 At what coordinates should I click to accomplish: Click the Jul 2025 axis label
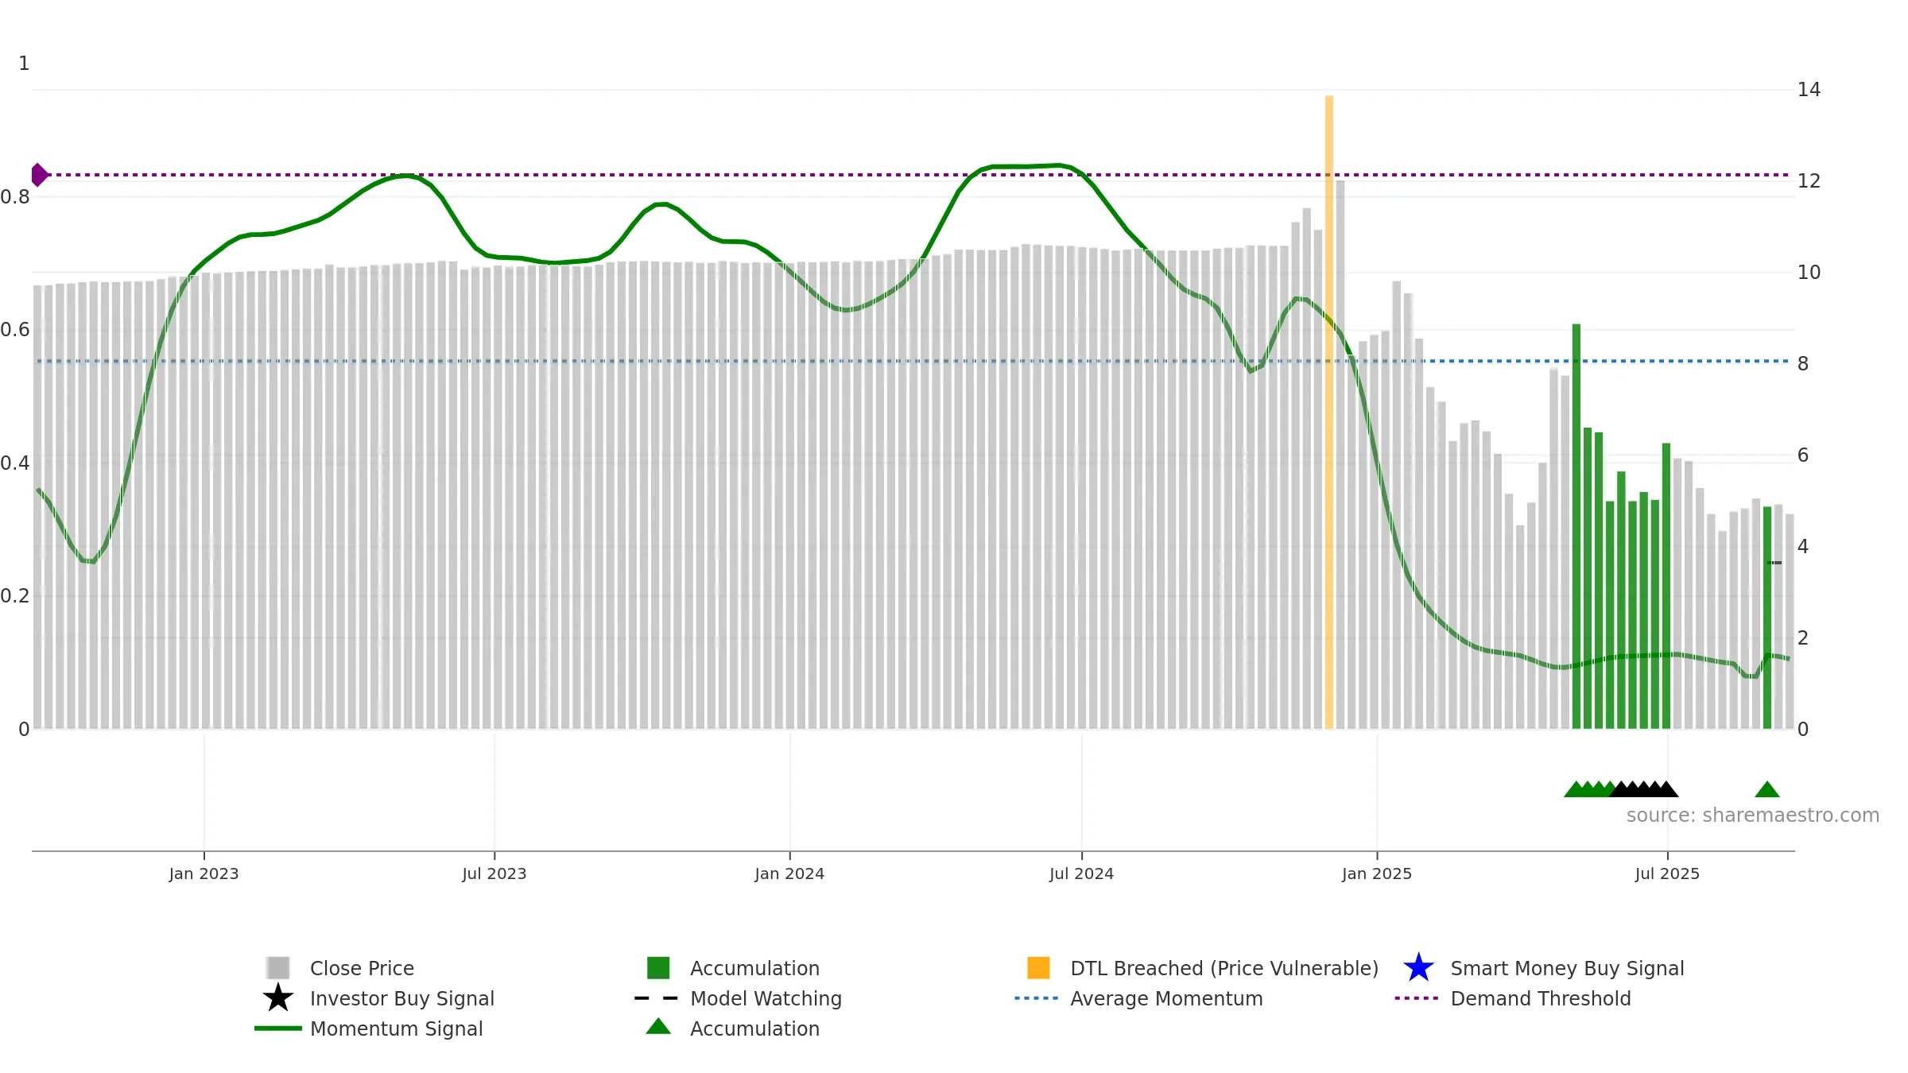(x=1667, y=874)
